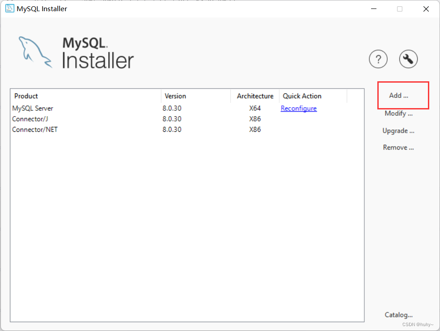Click version 8.0.30 of Connector/J

coord(172,119)
